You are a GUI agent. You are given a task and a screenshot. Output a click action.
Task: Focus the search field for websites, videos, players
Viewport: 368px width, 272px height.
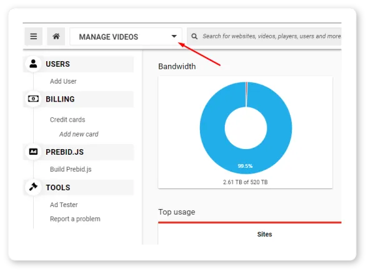[264, 36]
